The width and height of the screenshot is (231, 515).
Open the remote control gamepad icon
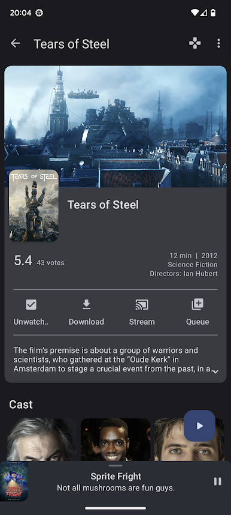(x=195, y=43)
